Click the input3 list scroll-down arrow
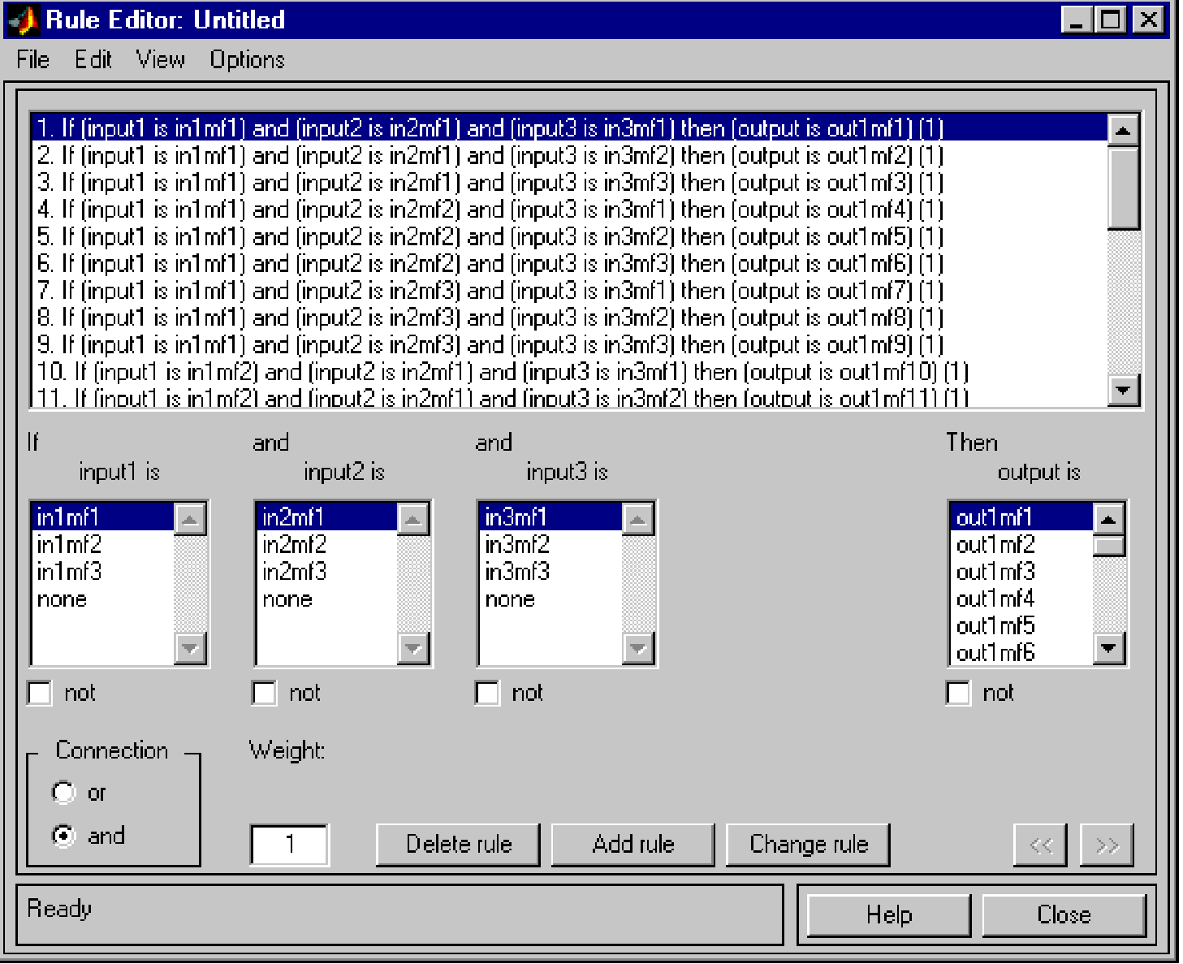The image size is (1183, 964). click(638, 648)
